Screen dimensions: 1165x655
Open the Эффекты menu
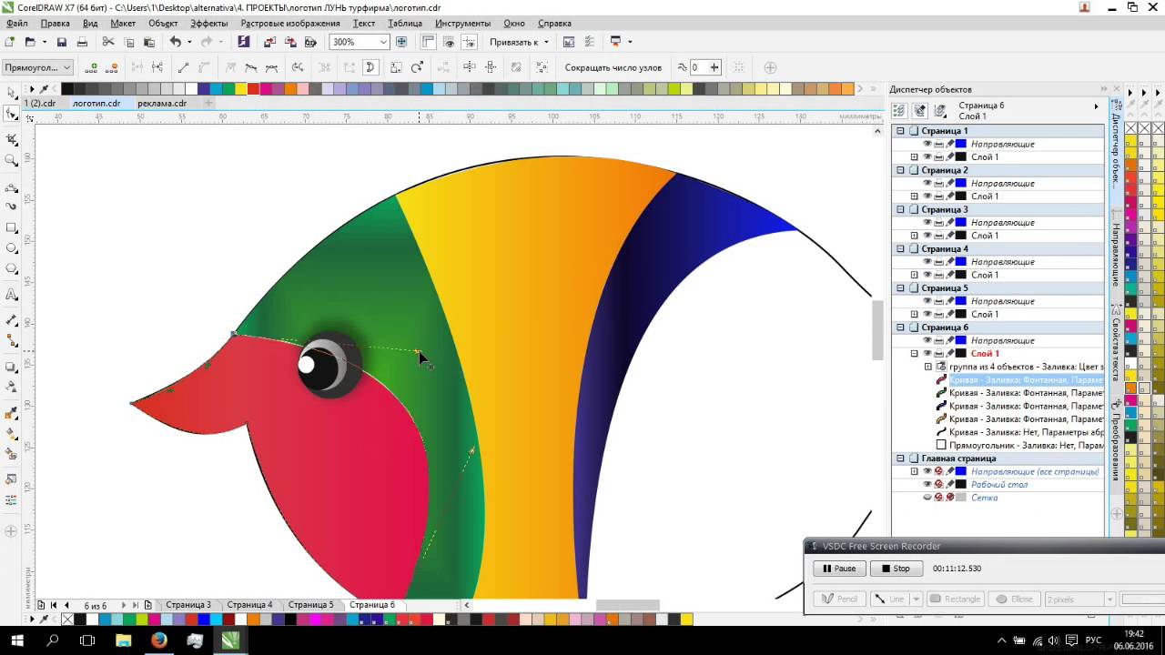coord(209,23)
